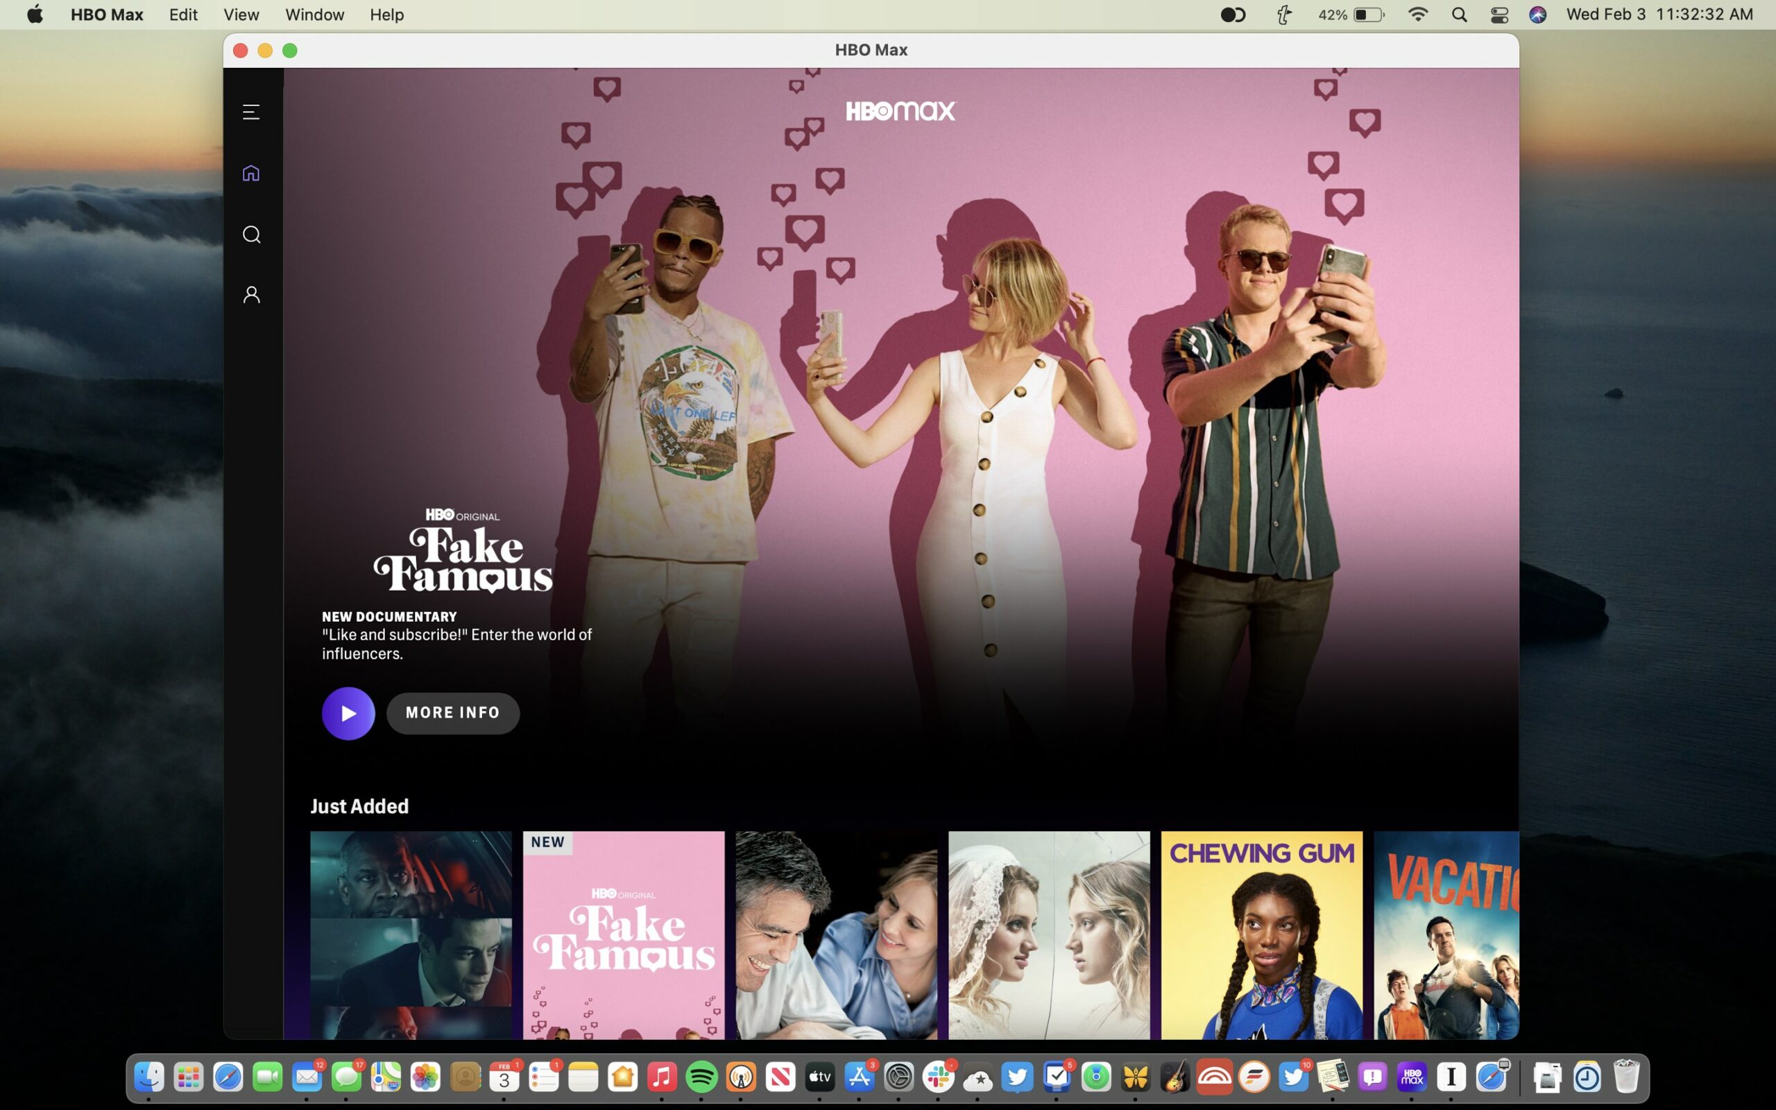Open the Home app from the dock

pyautogui.click(x=622, y=1077)
